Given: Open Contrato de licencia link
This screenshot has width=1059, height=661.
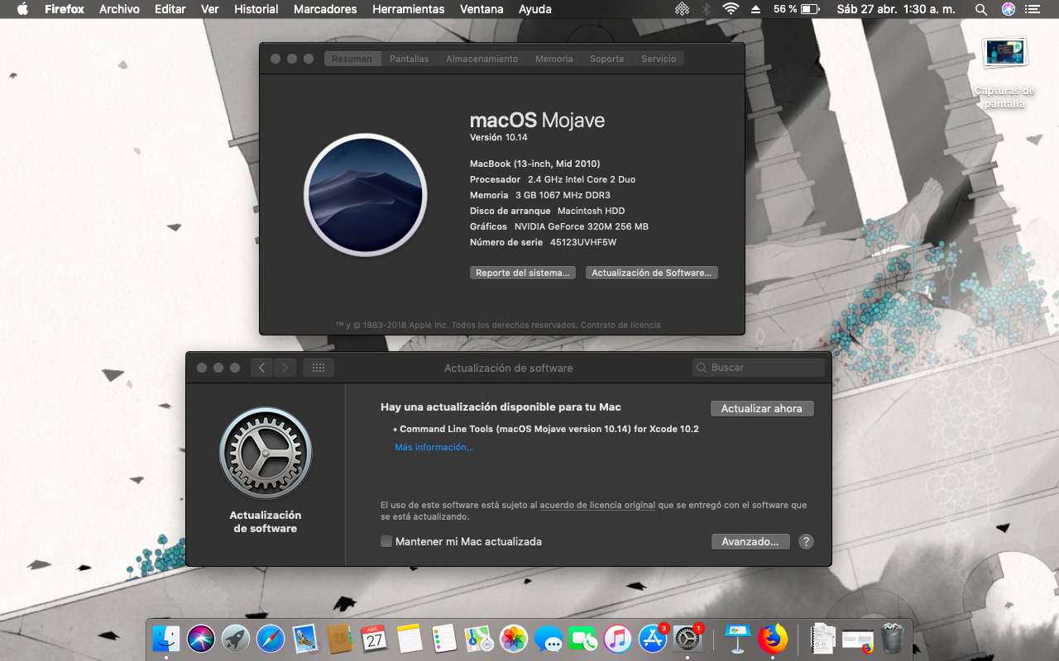Looking at the screenshot, I should click(x=621, y=325).
